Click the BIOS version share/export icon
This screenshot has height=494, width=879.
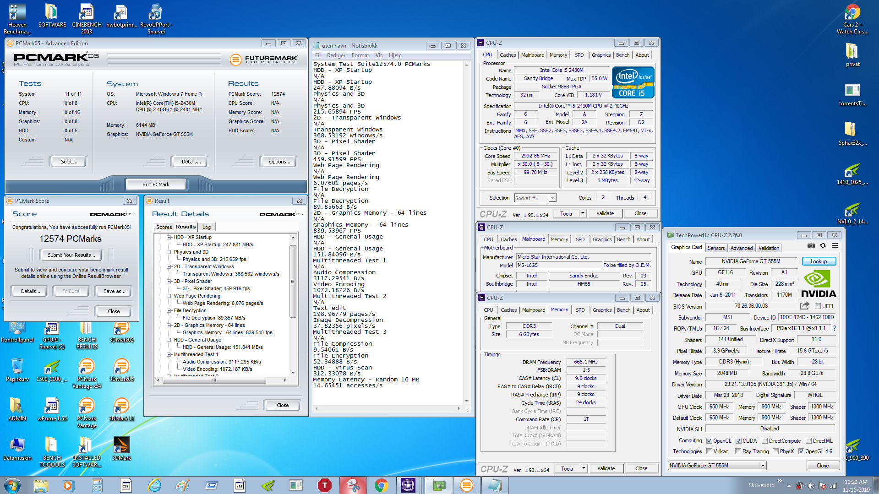(804, 306)
